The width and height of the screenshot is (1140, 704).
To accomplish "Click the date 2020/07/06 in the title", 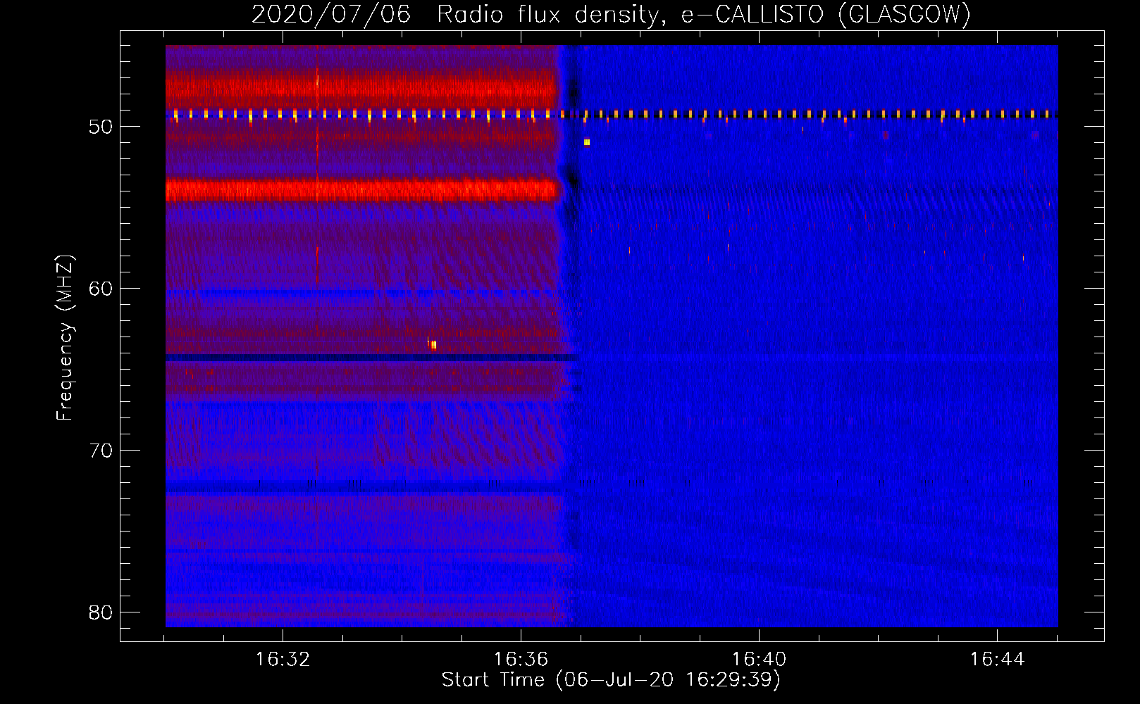I will click(330, 15).
